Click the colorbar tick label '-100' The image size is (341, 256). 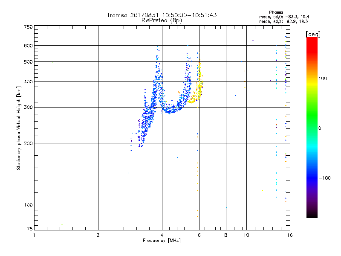pyautogui.click(x=325, y=178)
